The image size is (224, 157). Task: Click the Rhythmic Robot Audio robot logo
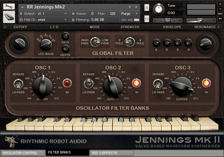(11, 141)
